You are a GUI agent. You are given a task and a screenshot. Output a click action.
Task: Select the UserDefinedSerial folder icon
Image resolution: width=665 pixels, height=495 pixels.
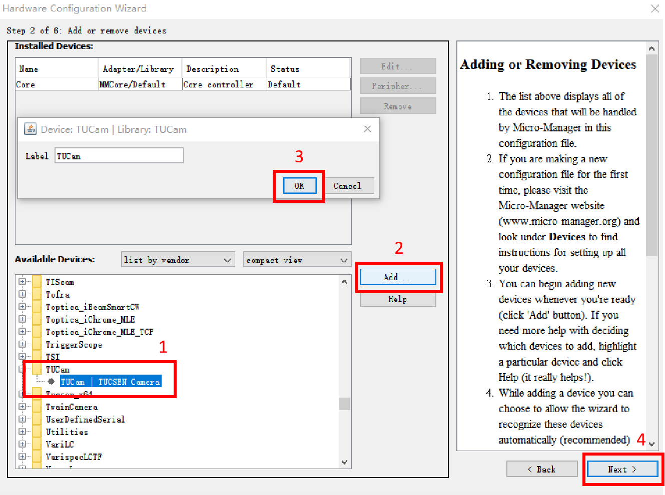click(x=37, y=419)
